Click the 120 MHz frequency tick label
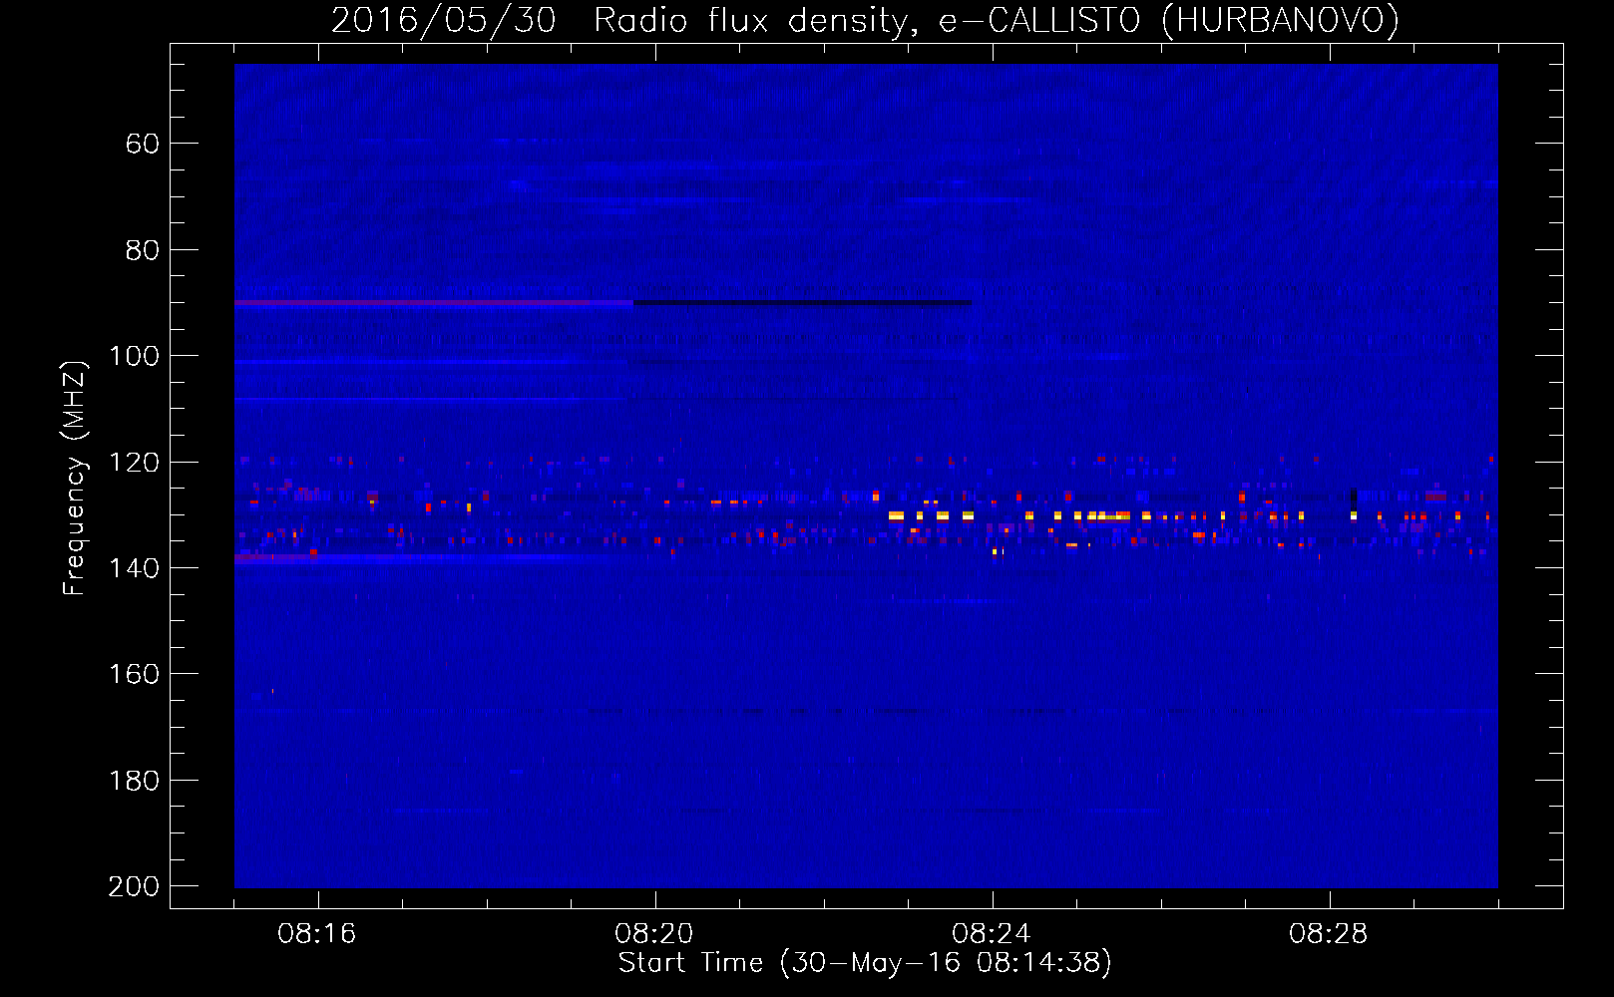Viewport: 1614px width, 997px height. (x=135, y=463)
